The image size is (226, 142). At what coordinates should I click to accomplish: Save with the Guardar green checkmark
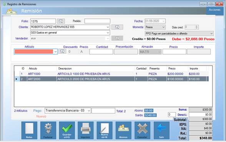point(67,130)
